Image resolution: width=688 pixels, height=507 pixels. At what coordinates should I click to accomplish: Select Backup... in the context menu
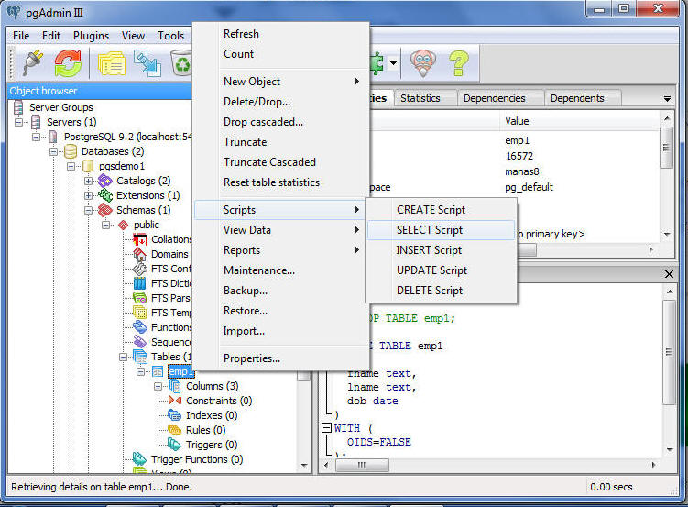[x=279, y=291]
